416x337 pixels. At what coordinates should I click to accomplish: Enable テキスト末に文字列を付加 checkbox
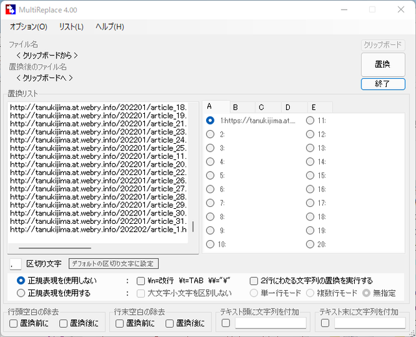tap(325, 323)
